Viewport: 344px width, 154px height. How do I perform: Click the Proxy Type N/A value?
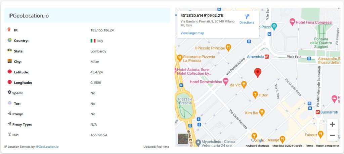point(93,125)
